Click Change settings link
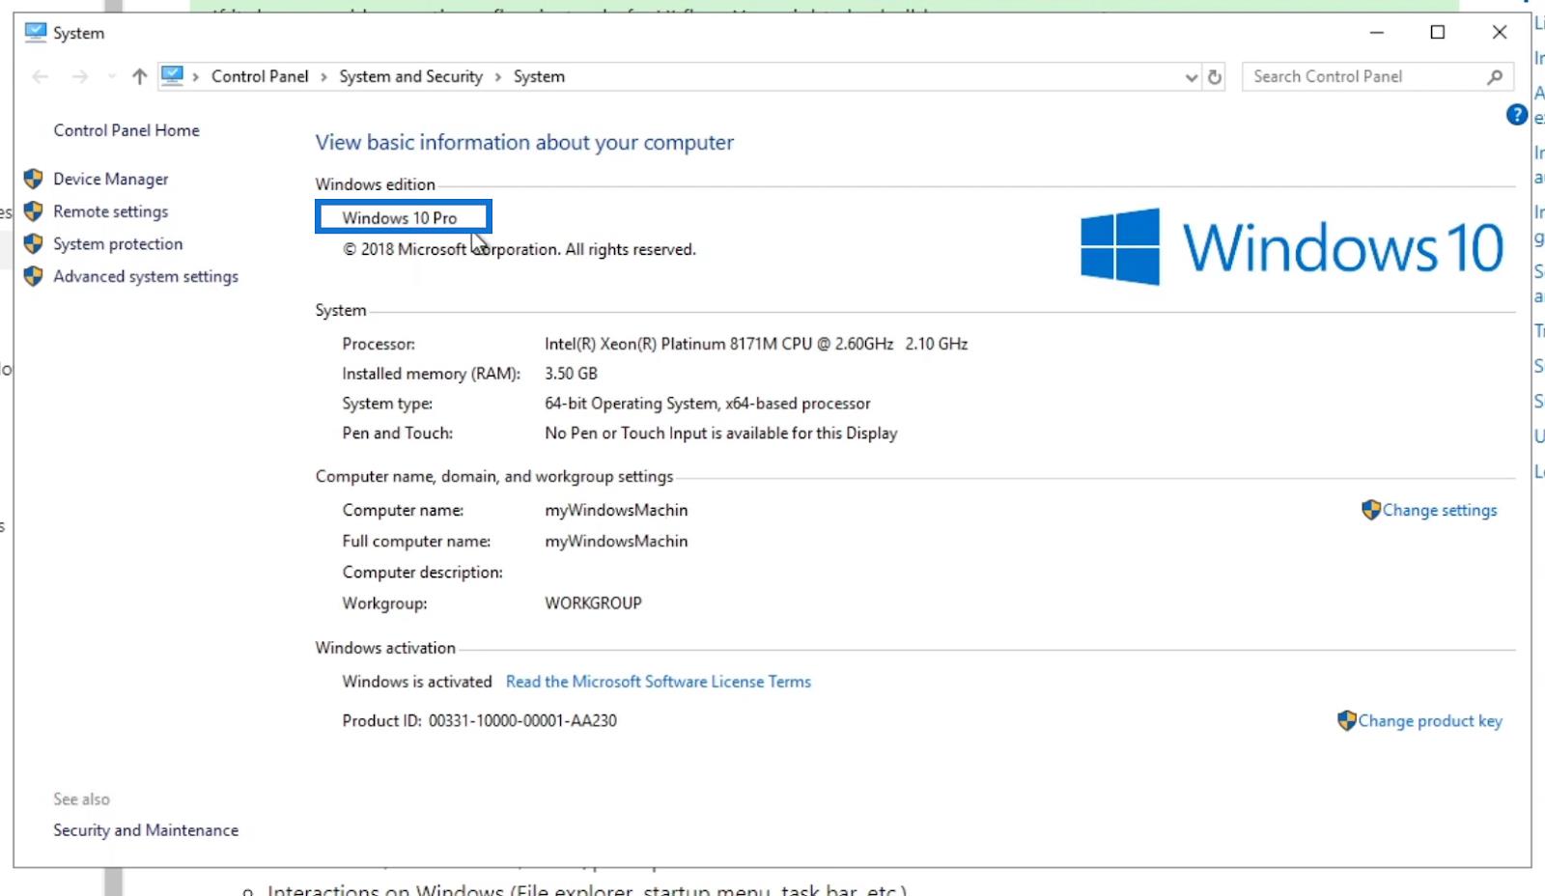Screen dimensions: 1545x896 1440,510
